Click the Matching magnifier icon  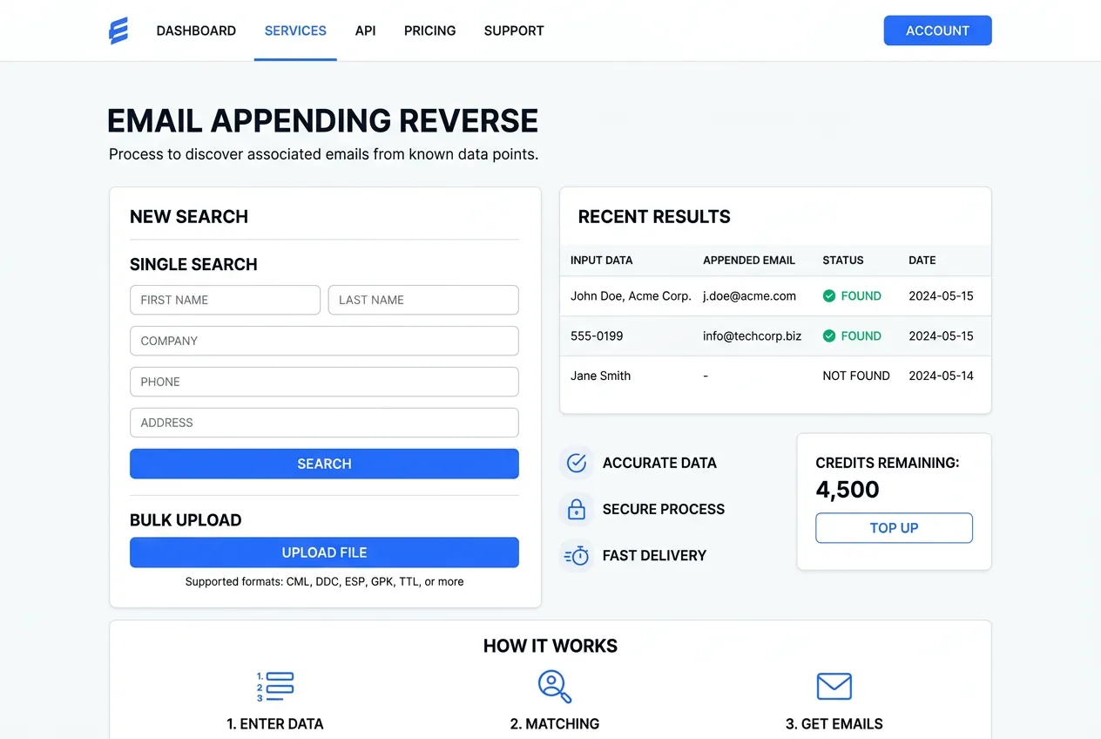tap(555, 687)
